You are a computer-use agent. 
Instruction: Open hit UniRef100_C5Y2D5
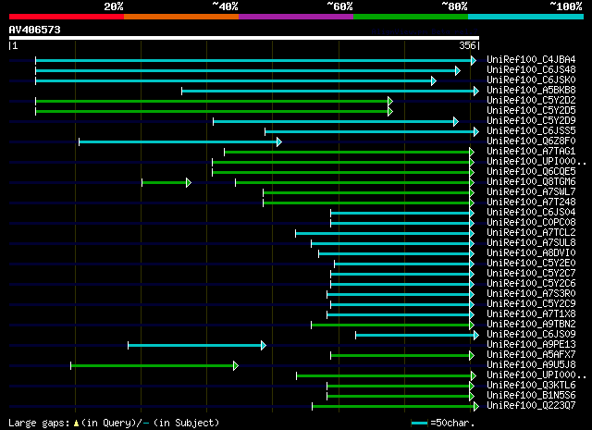(x=531, y=111)
